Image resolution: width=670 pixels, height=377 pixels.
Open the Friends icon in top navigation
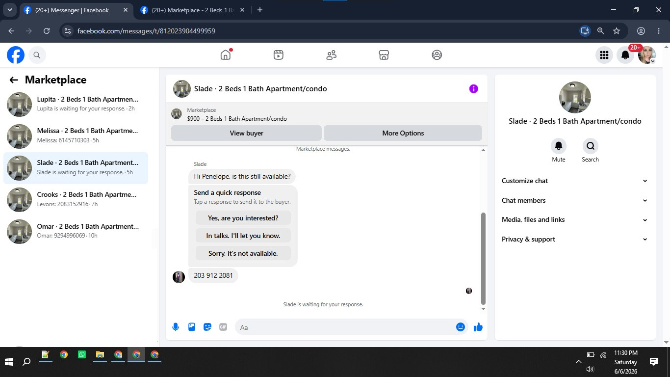tap(332, 55)
